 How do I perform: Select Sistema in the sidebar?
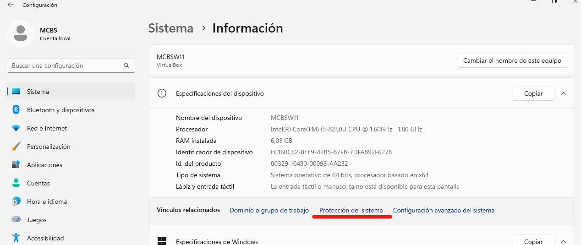pos(38,92)
